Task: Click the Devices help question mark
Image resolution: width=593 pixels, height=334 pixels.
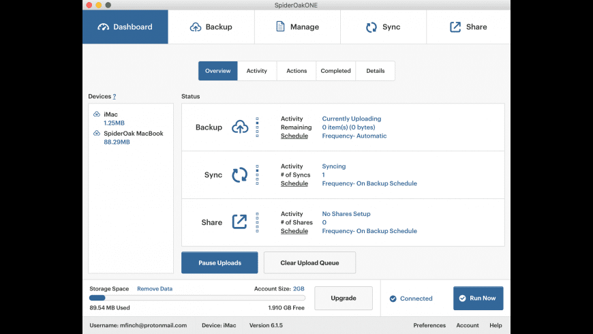Action: [x=115, y=97]
